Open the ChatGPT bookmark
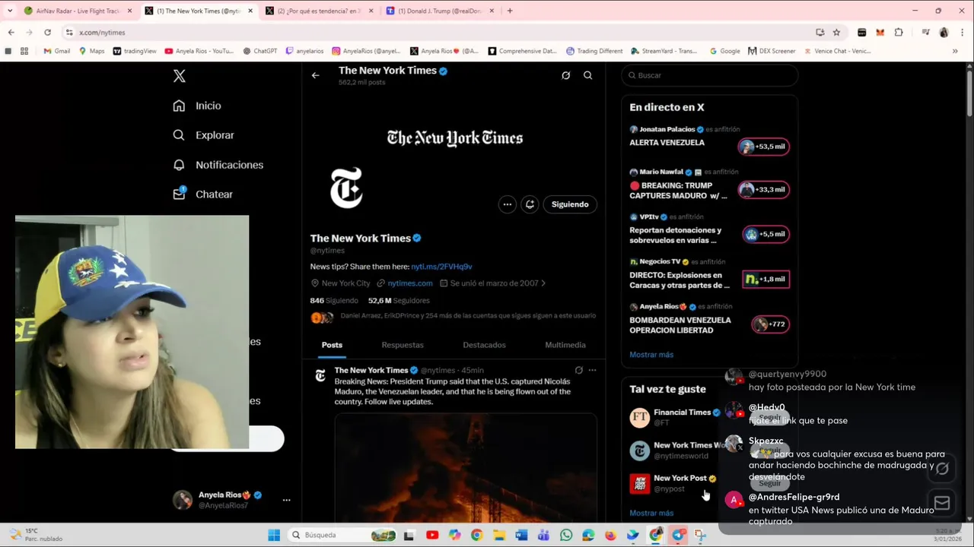The width and height of the screenshot is (974, 547). (259, 52)
